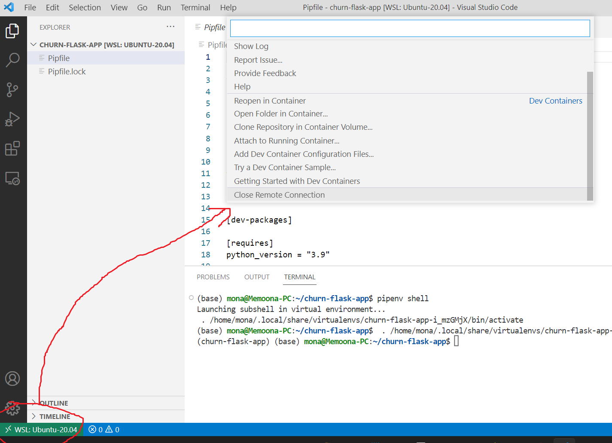This screenshot has height=443, width=612.
Task: Click the terminal prompt cursor
Action: click(457, 341)
